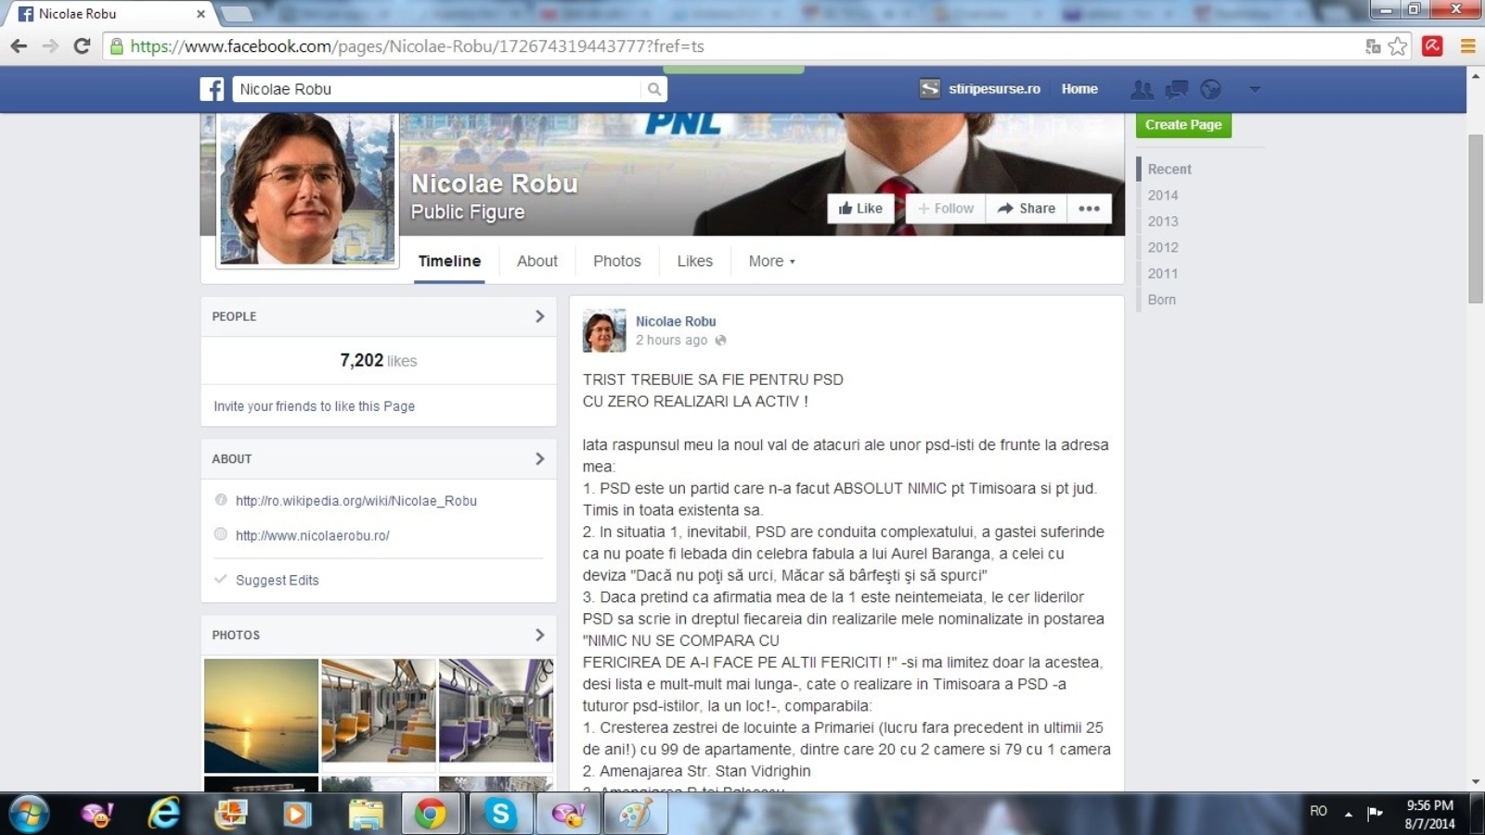
Task: Open the Photos tab
Action: click(616, 262)
